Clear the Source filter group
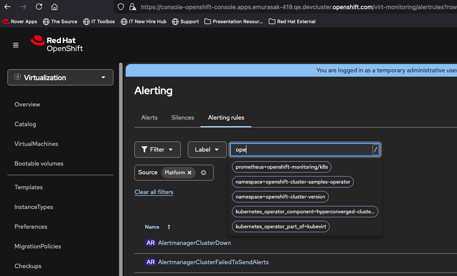The width and height of the screenshot is (457, 276). click(204, 173)
